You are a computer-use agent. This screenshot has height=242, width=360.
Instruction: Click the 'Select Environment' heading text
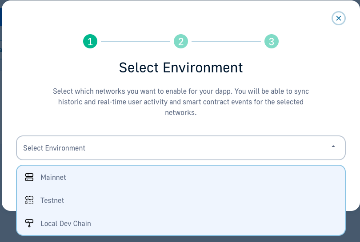pyautogui.click(x=181, y=67)
